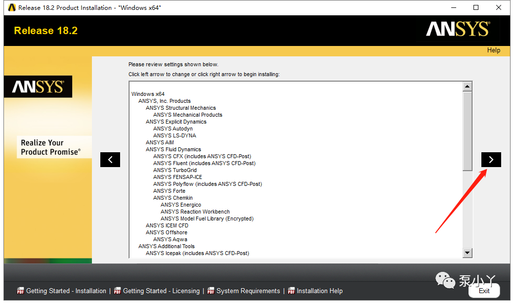Select 'ANSYS Fluid Dynamics' entry
514x304 pixels.
coord(173,149)
